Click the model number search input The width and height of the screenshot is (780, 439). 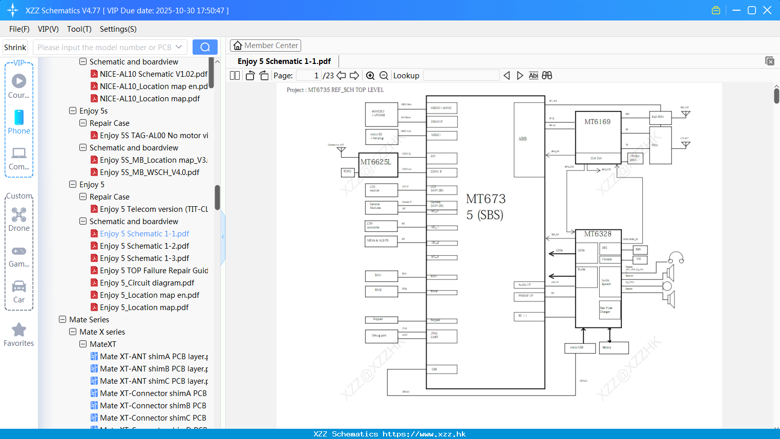point(104,47)
